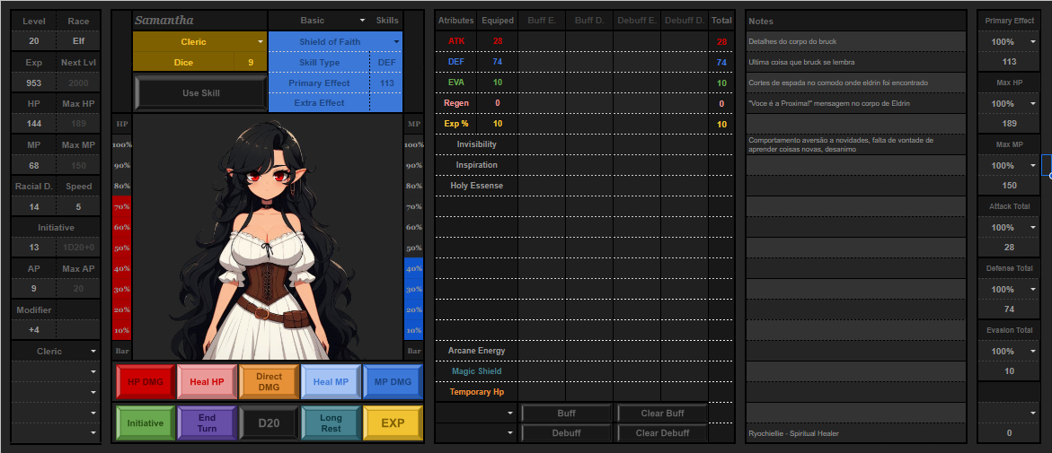This screenshot has height=453, width=1052.
Task: Click the HP DMG button
Action: (146, 382)
